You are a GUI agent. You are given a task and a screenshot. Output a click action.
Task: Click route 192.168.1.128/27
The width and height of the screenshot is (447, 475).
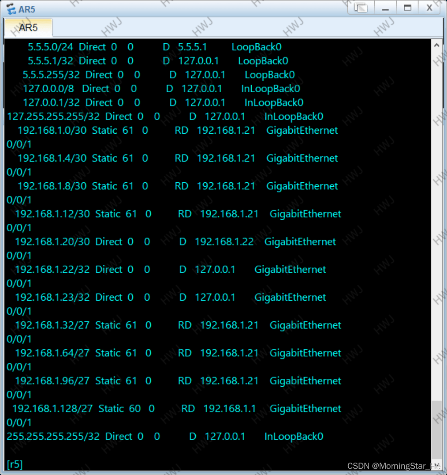coord(52,409)
